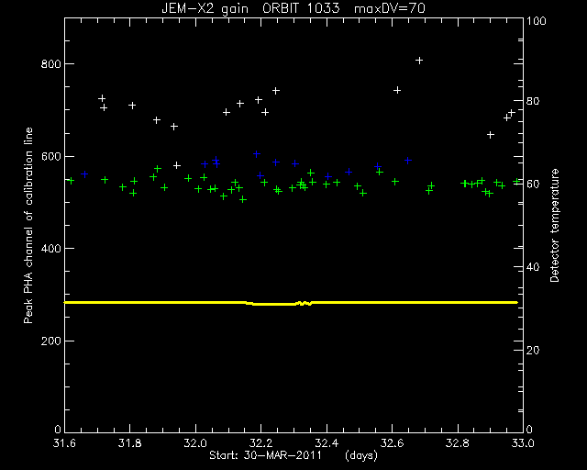Click the leftmost blue cross data point
This screenshot has height=470, width=587.
[x=84, y=173]
